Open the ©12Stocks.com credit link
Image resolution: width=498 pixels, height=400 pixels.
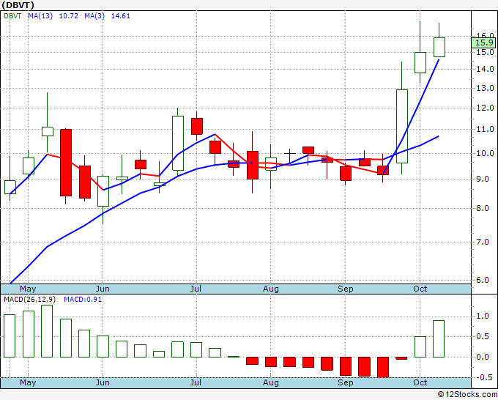tap(467, 395)
